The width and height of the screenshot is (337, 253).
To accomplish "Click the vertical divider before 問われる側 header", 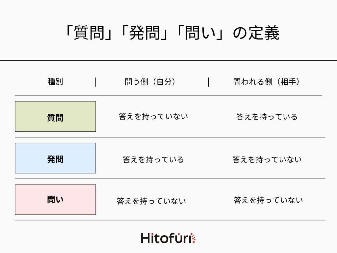I will point(209,82).
